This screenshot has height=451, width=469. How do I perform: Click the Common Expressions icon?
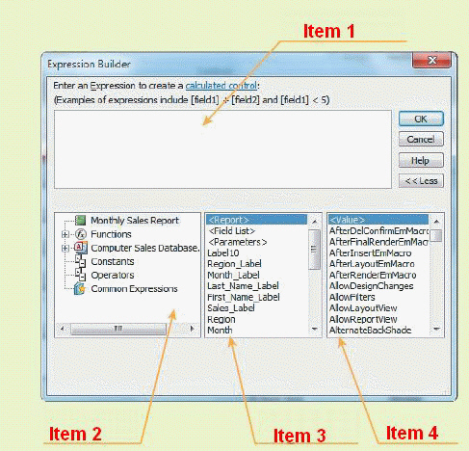click(80, 288)
